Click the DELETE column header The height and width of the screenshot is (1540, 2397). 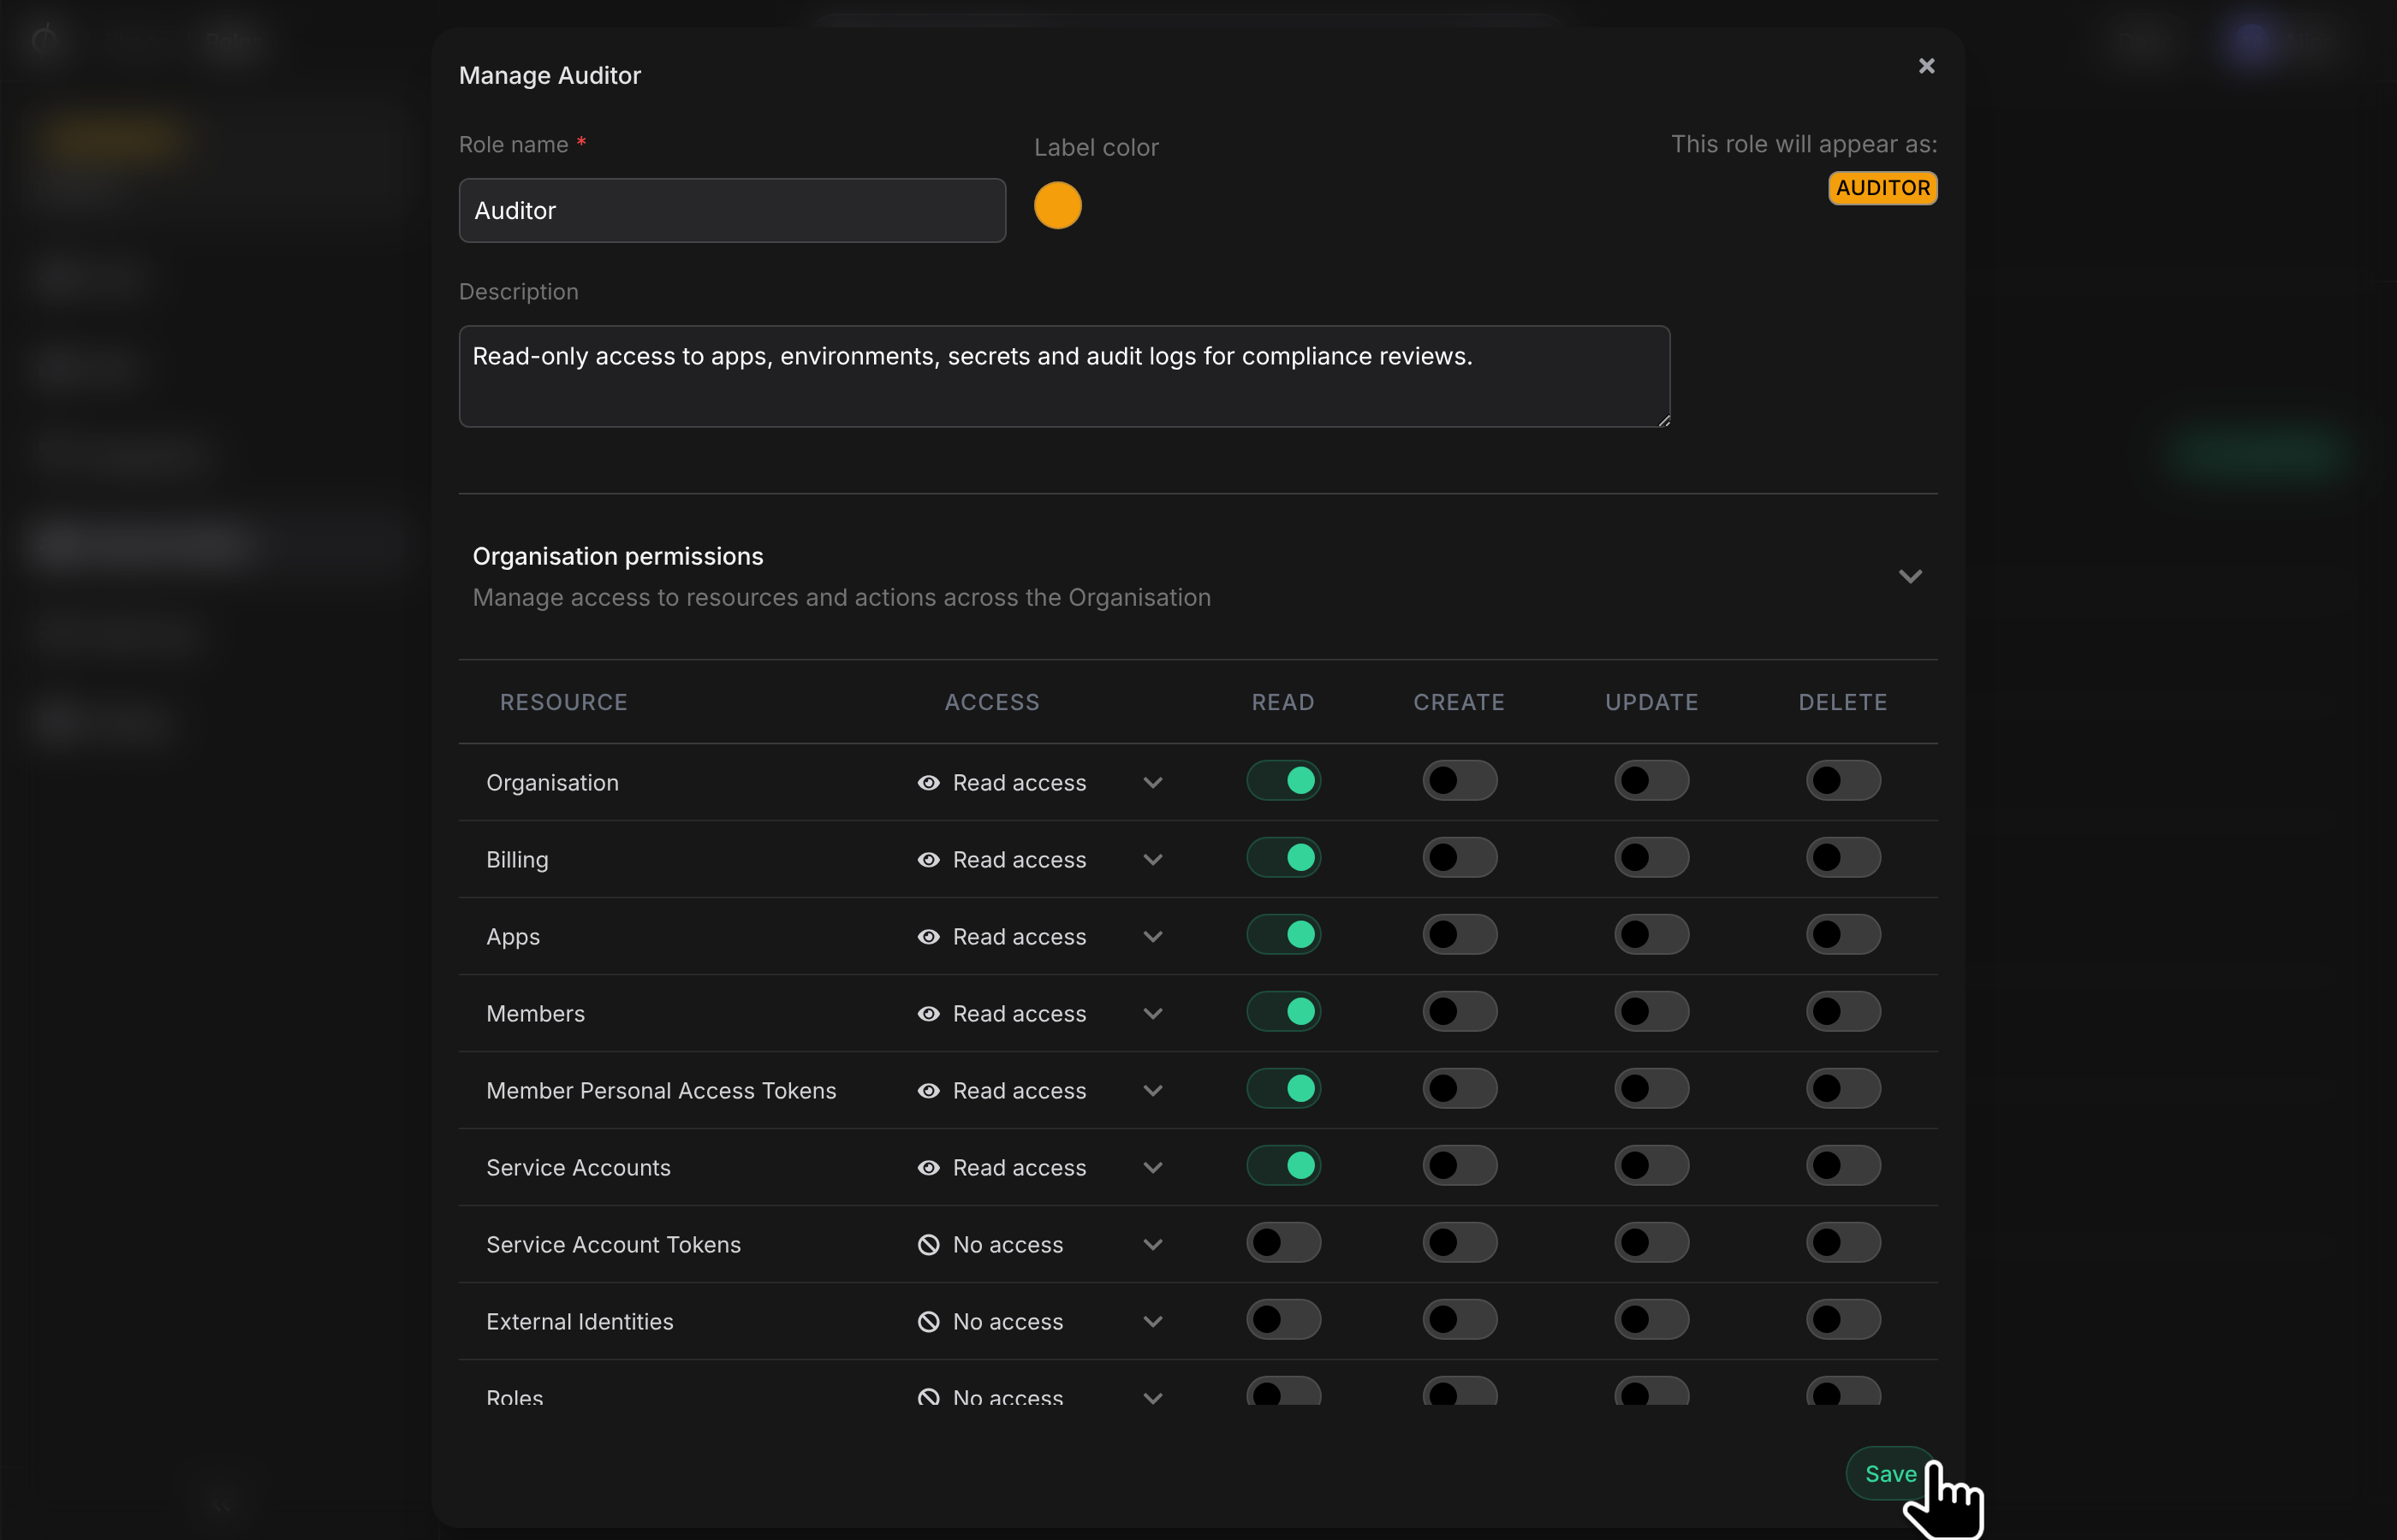coord(1843,703)
